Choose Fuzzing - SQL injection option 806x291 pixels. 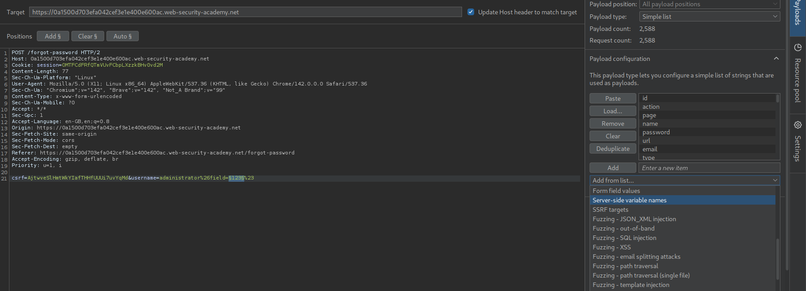(624, 238)
